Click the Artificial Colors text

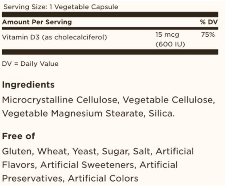[x=103, y=178]
